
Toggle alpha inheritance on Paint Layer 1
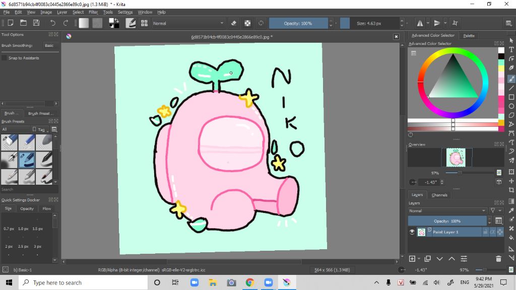pyautogui.click(x=493, y=232)
